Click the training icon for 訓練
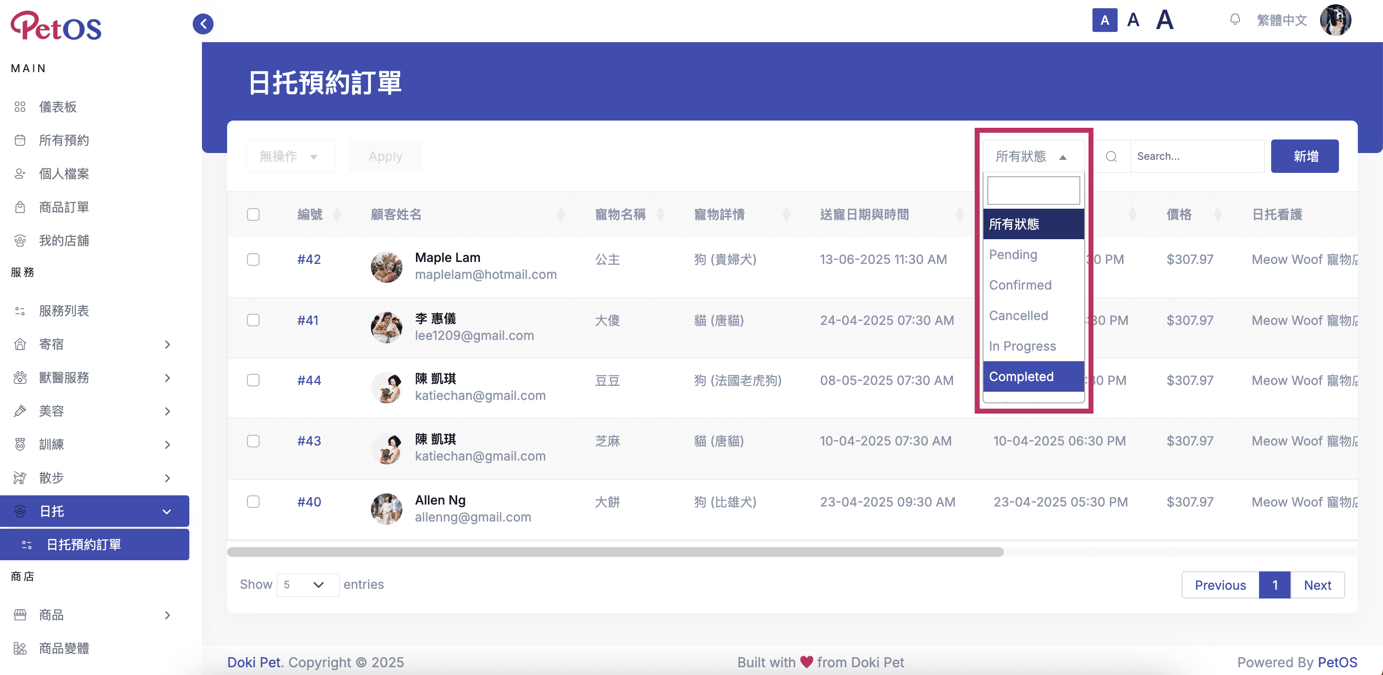This screenshot has width=1383, height=675. pyautogui.click(x=20, y=444)
